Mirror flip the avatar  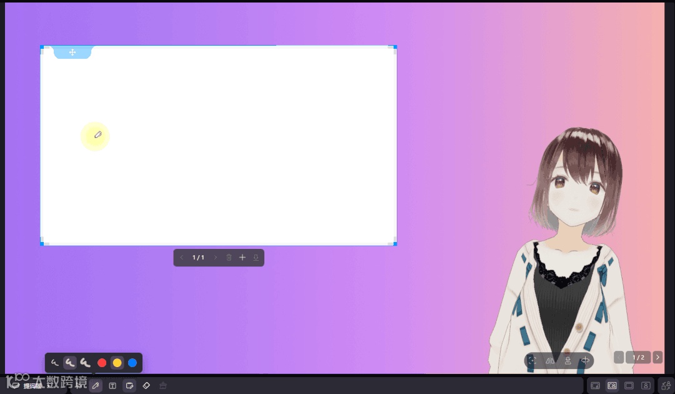tap(550, 360)
